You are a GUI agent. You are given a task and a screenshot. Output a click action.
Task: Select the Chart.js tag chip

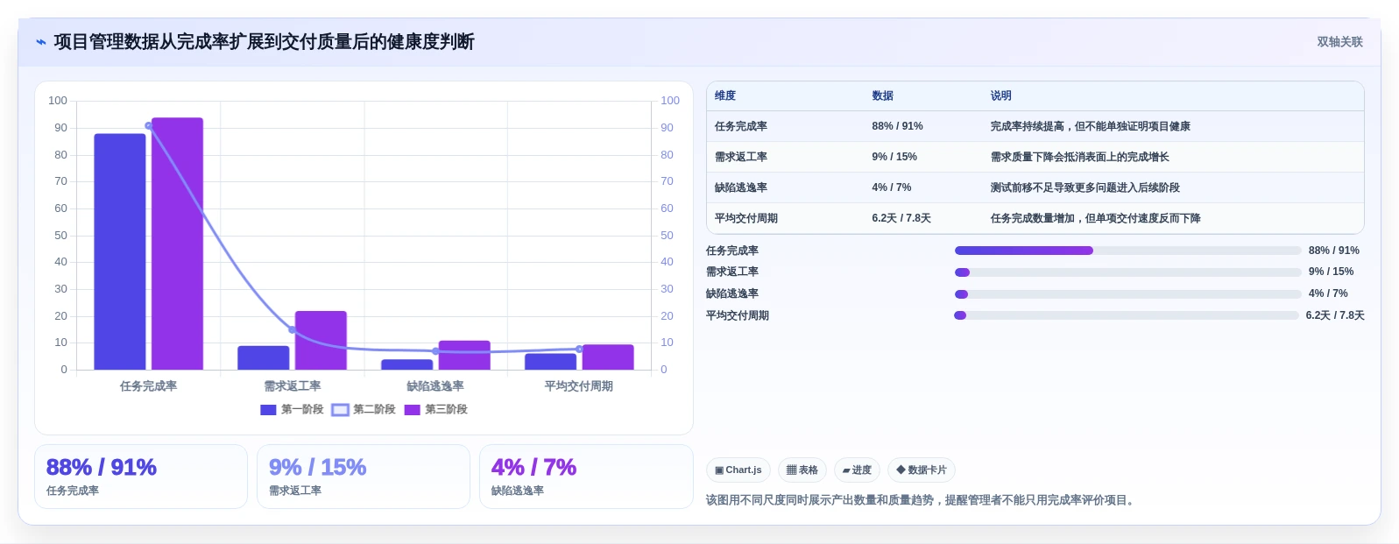coord(738,470)
